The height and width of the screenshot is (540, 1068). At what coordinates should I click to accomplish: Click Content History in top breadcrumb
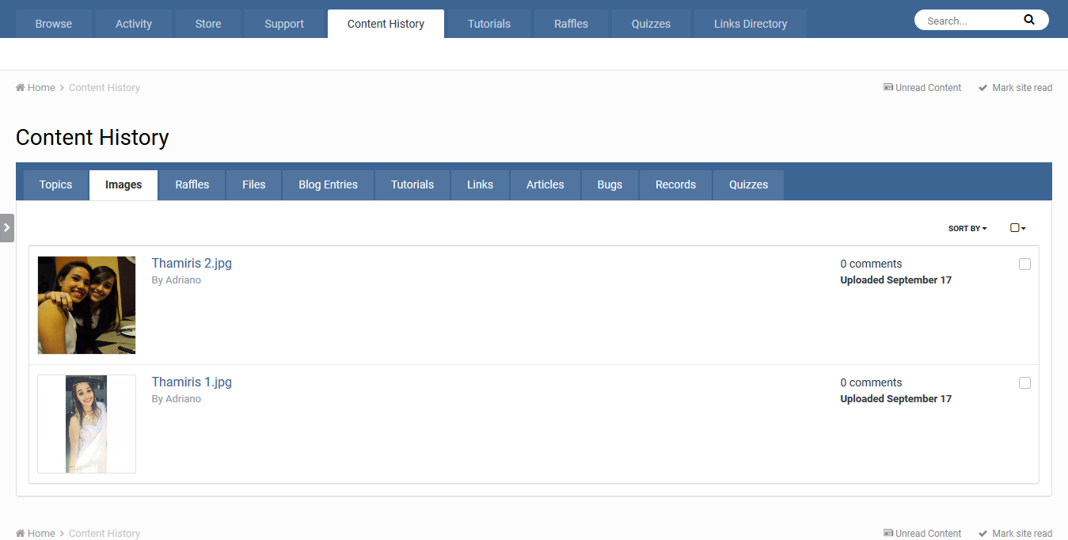pos(105,88)
